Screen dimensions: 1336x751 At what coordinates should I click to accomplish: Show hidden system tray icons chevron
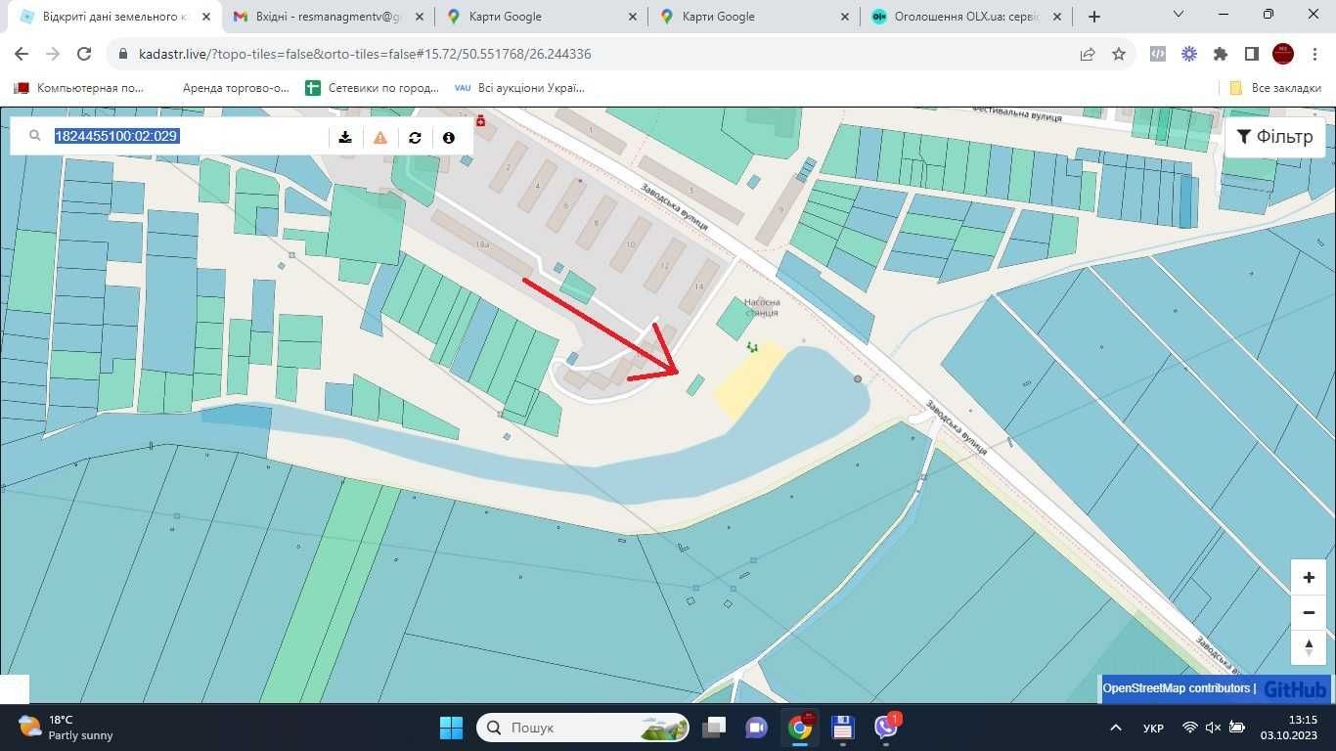click(x=1116, y=728)
